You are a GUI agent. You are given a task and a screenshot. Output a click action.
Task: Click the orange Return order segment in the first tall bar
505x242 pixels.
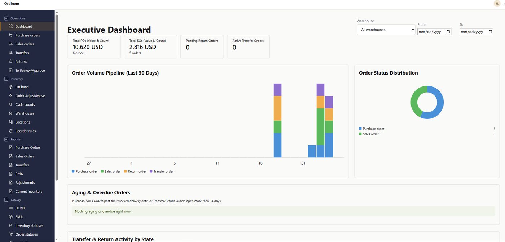[277, 108]
